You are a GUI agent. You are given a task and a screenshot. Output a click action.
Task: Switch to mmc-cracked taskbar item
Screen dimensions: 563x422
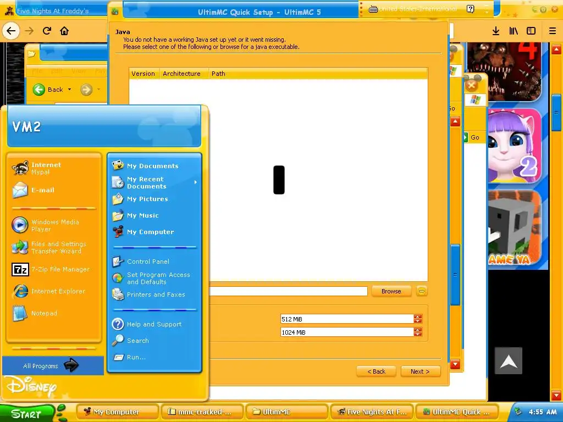point(202,412)
